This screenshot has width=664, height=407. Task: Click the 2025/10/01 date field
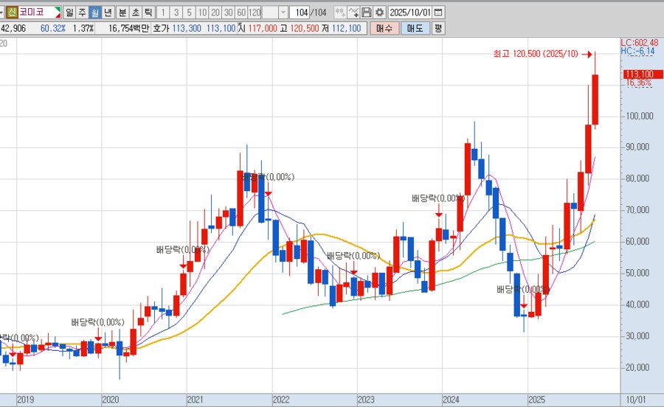pos(409,13)
